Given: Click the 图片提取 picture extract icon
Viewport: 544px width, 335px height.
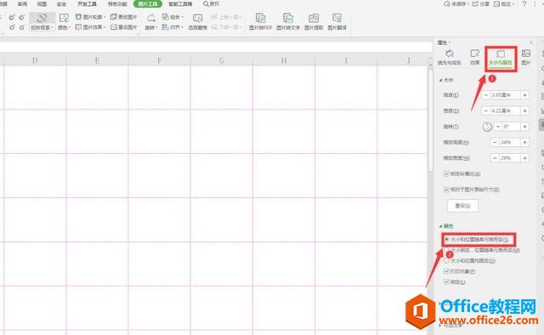Looking at the screenshot, I should 314,18.
